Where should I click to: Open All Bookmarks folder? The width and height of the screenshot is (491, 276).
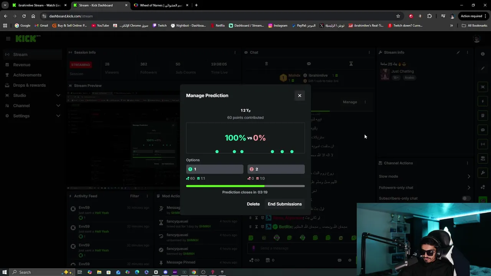click(x=475, y=26)
